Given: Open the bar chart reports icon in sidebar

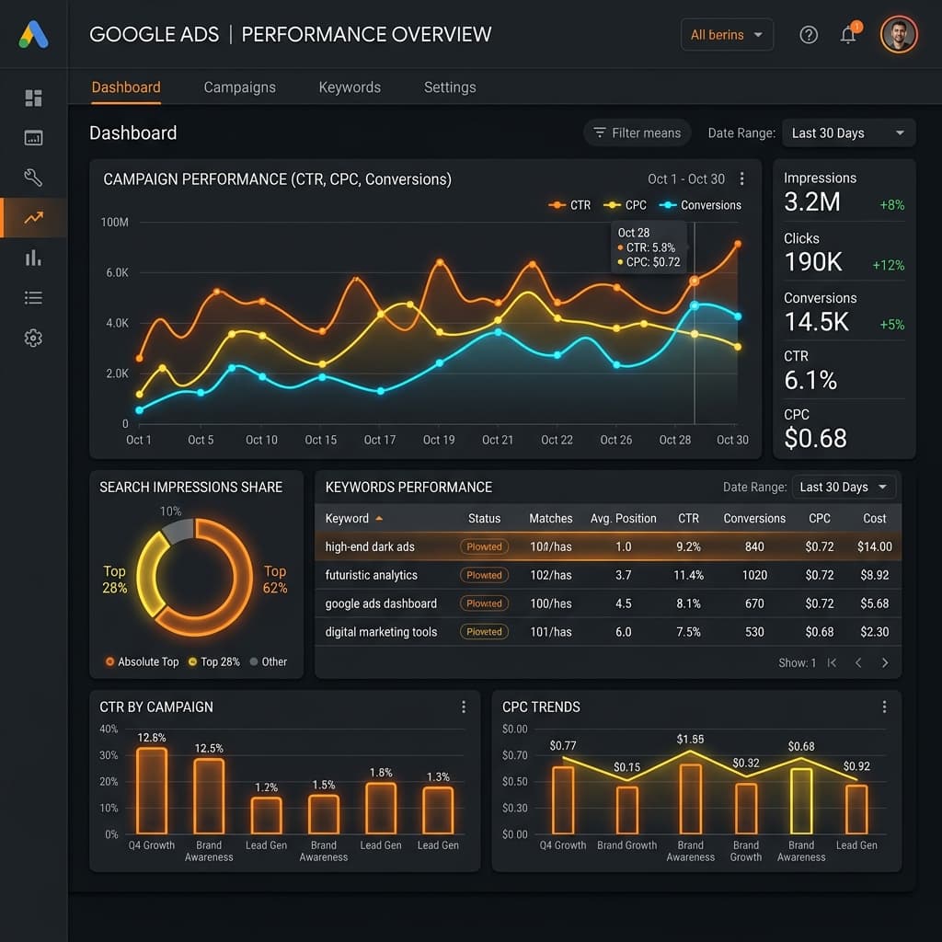Looking at the screenshot, I should [34, 258].
